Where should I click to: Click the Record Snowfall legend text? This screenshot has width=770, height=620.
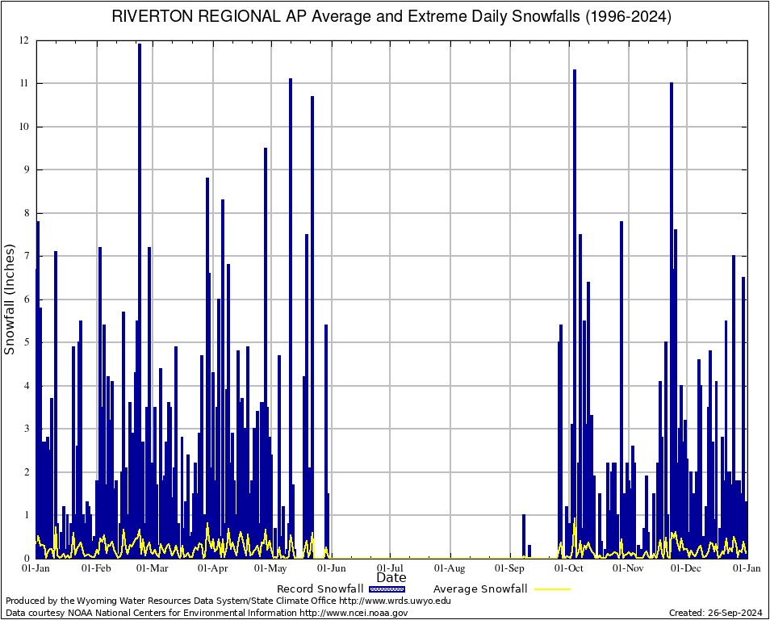pyautogui.click(x=320, y=589)
